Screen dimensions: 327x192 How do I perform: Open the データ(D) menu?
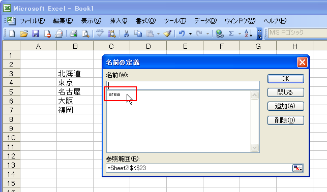coord(205,21)
